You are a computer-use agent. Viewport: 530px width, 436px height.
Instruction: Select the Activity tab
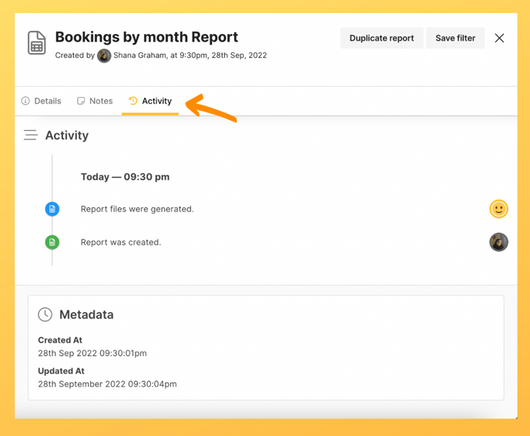click(150, 101)
